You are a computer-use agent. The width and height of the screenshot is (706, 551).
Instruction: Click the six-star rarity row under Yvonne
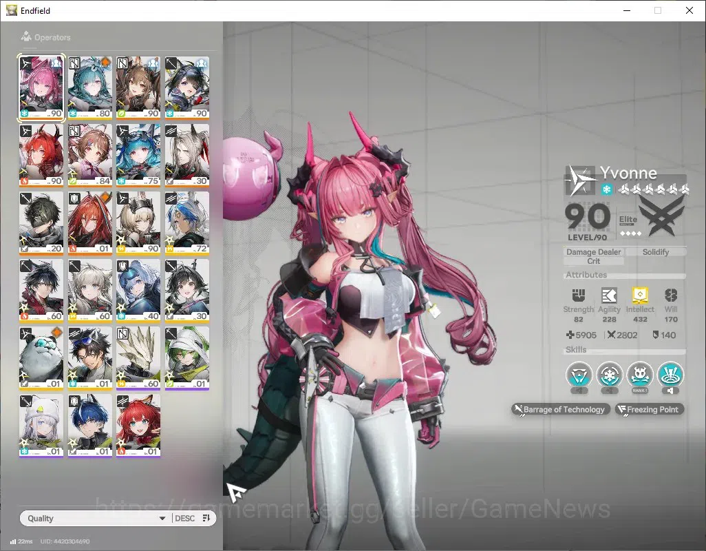point(653,189)
